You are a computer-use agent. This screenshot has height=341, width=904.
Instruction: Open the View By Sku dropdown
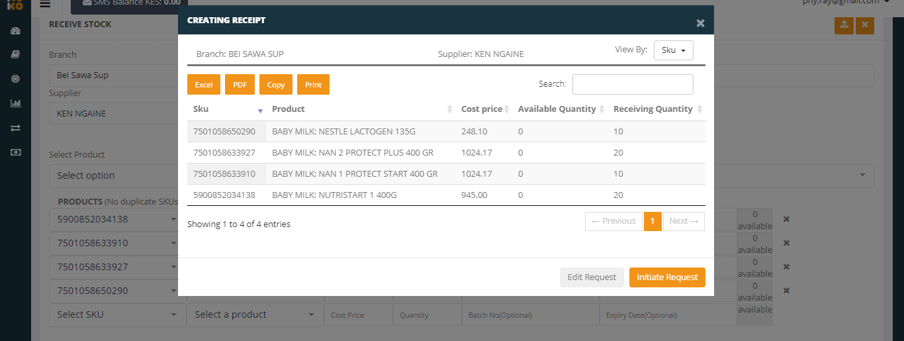(673, 50)
